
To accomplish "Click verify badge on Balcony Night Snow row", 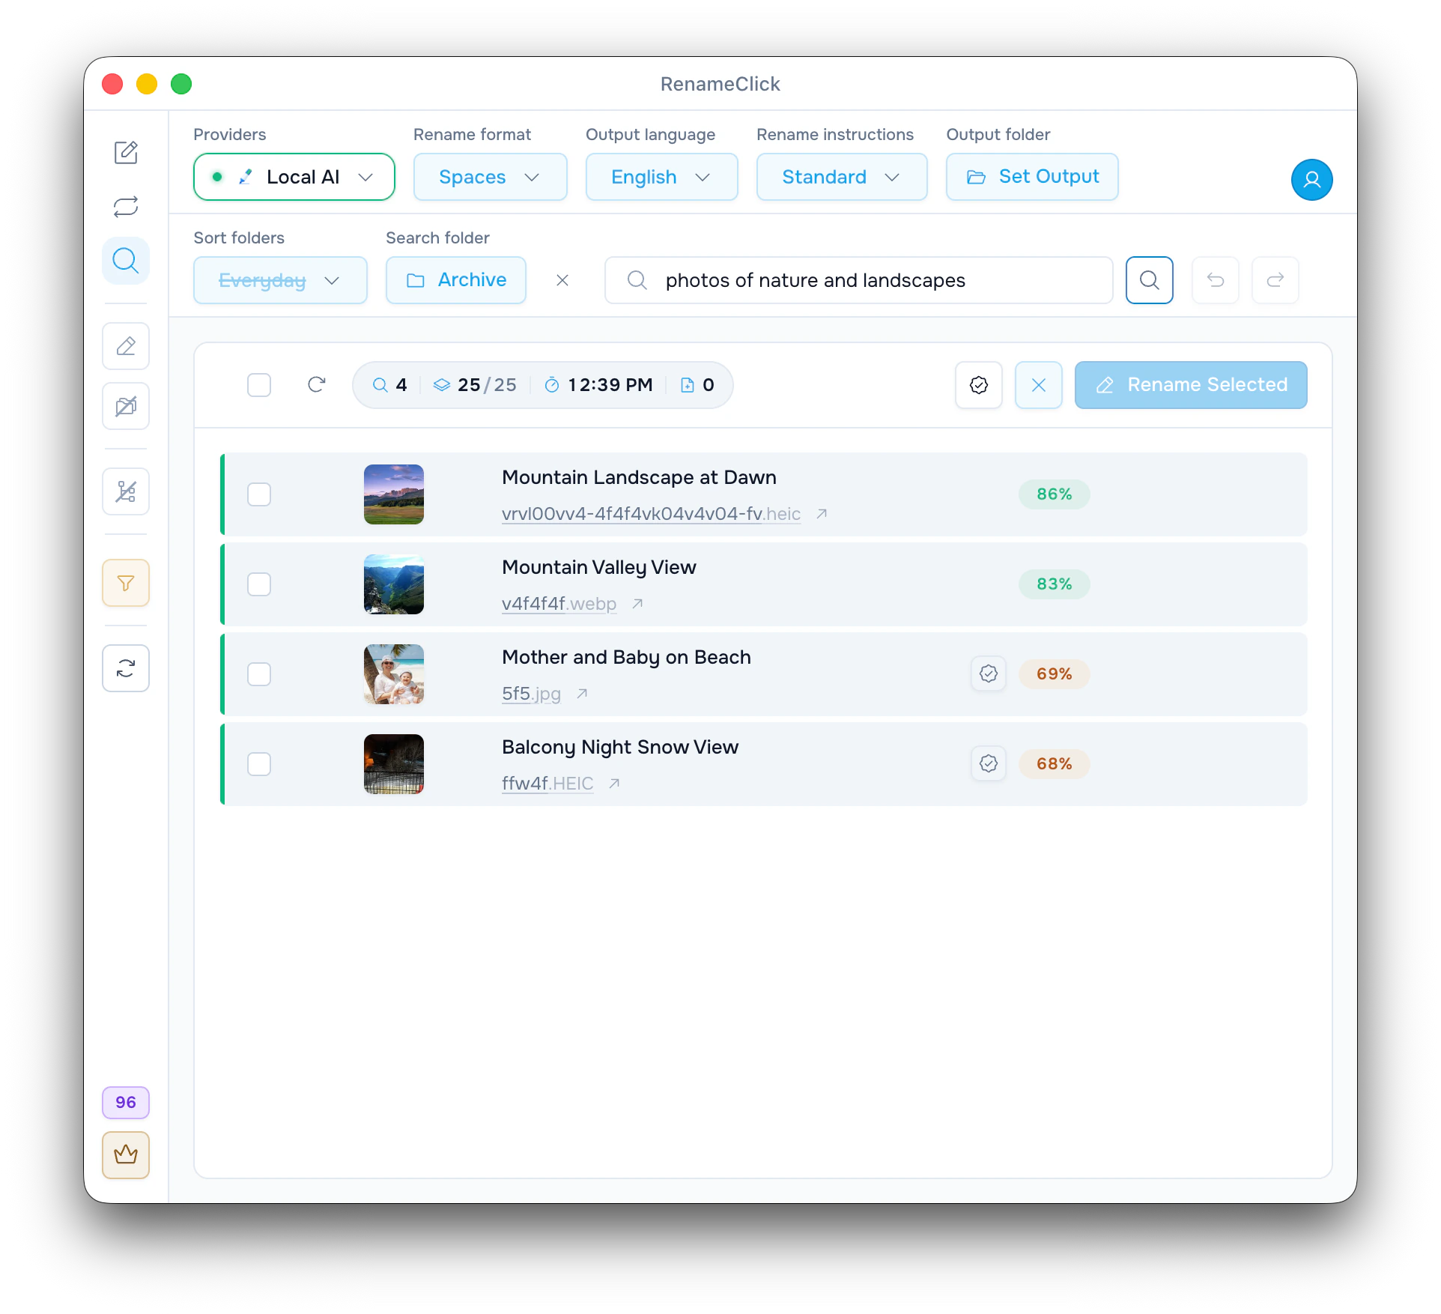I will pyautogui.click(x=989, y=764).
